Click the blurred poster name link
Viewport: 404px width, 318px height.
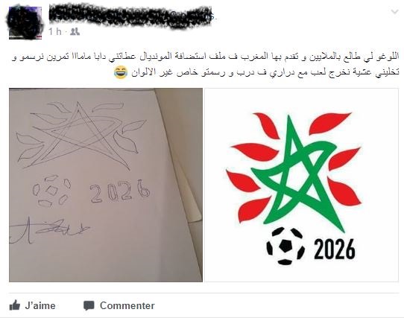pyautogui.click(x=132, y=16)
